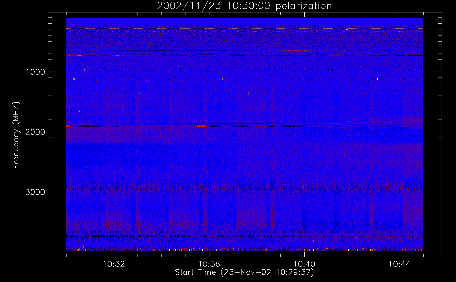The width and height of the screenshot is (456, 282).
Task: Click the 10:44 time tick label
Action: [399, 264]
